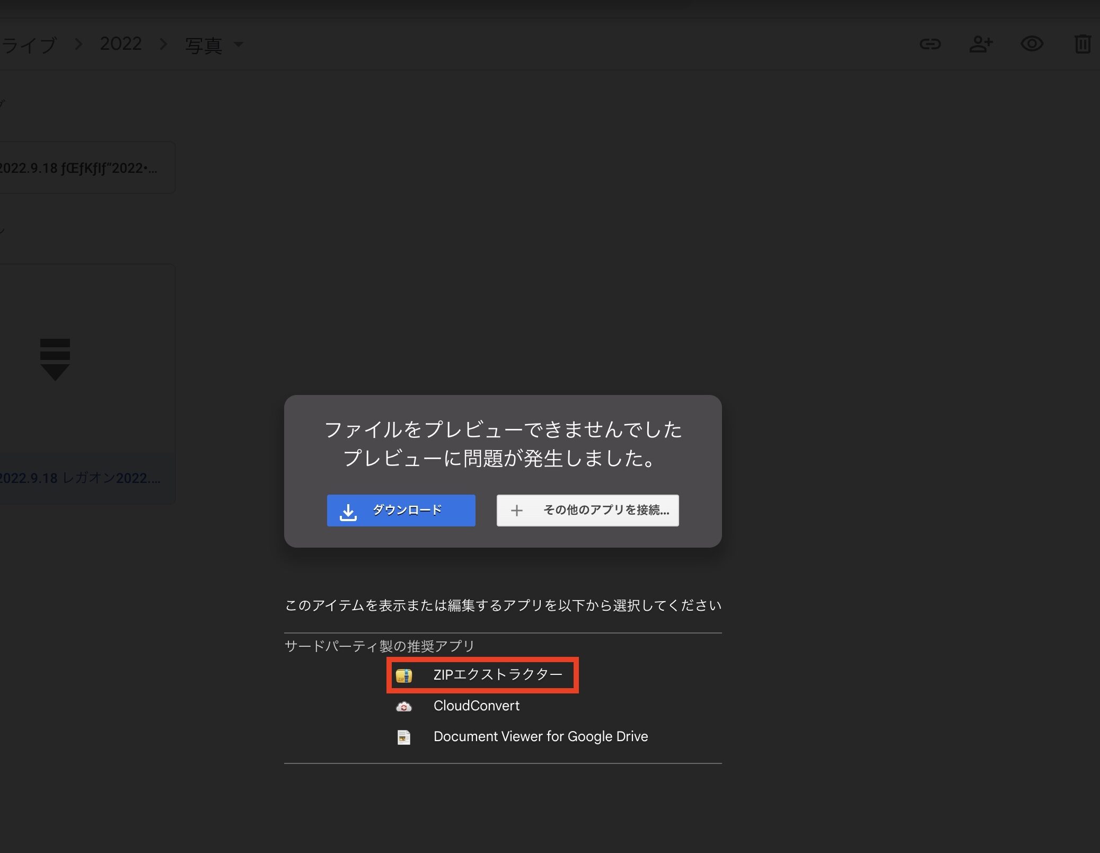The image size is (1100, 853).
Task: Click その他のアプリを接続 button
Action: 587,510
